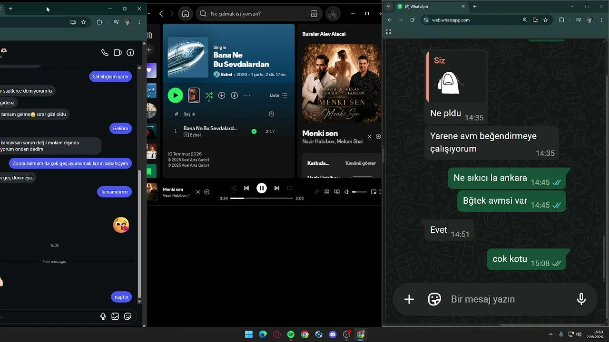
Task: Toggle repeat in the Spotify player bar
Action: (x=289, y=188)
